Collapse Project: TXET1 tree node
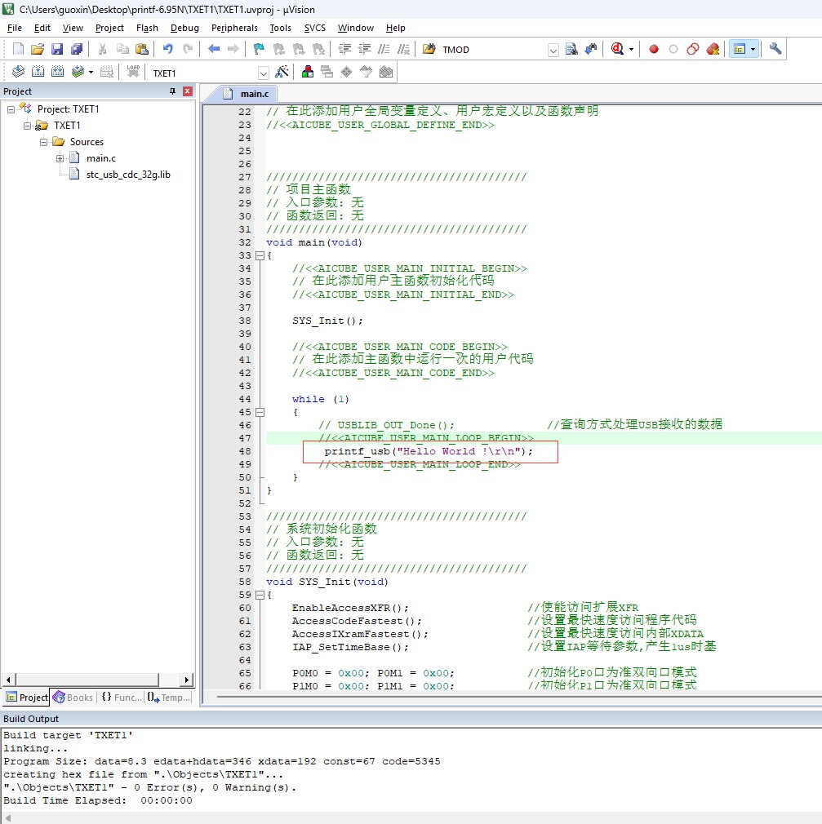 coord(11,109)
